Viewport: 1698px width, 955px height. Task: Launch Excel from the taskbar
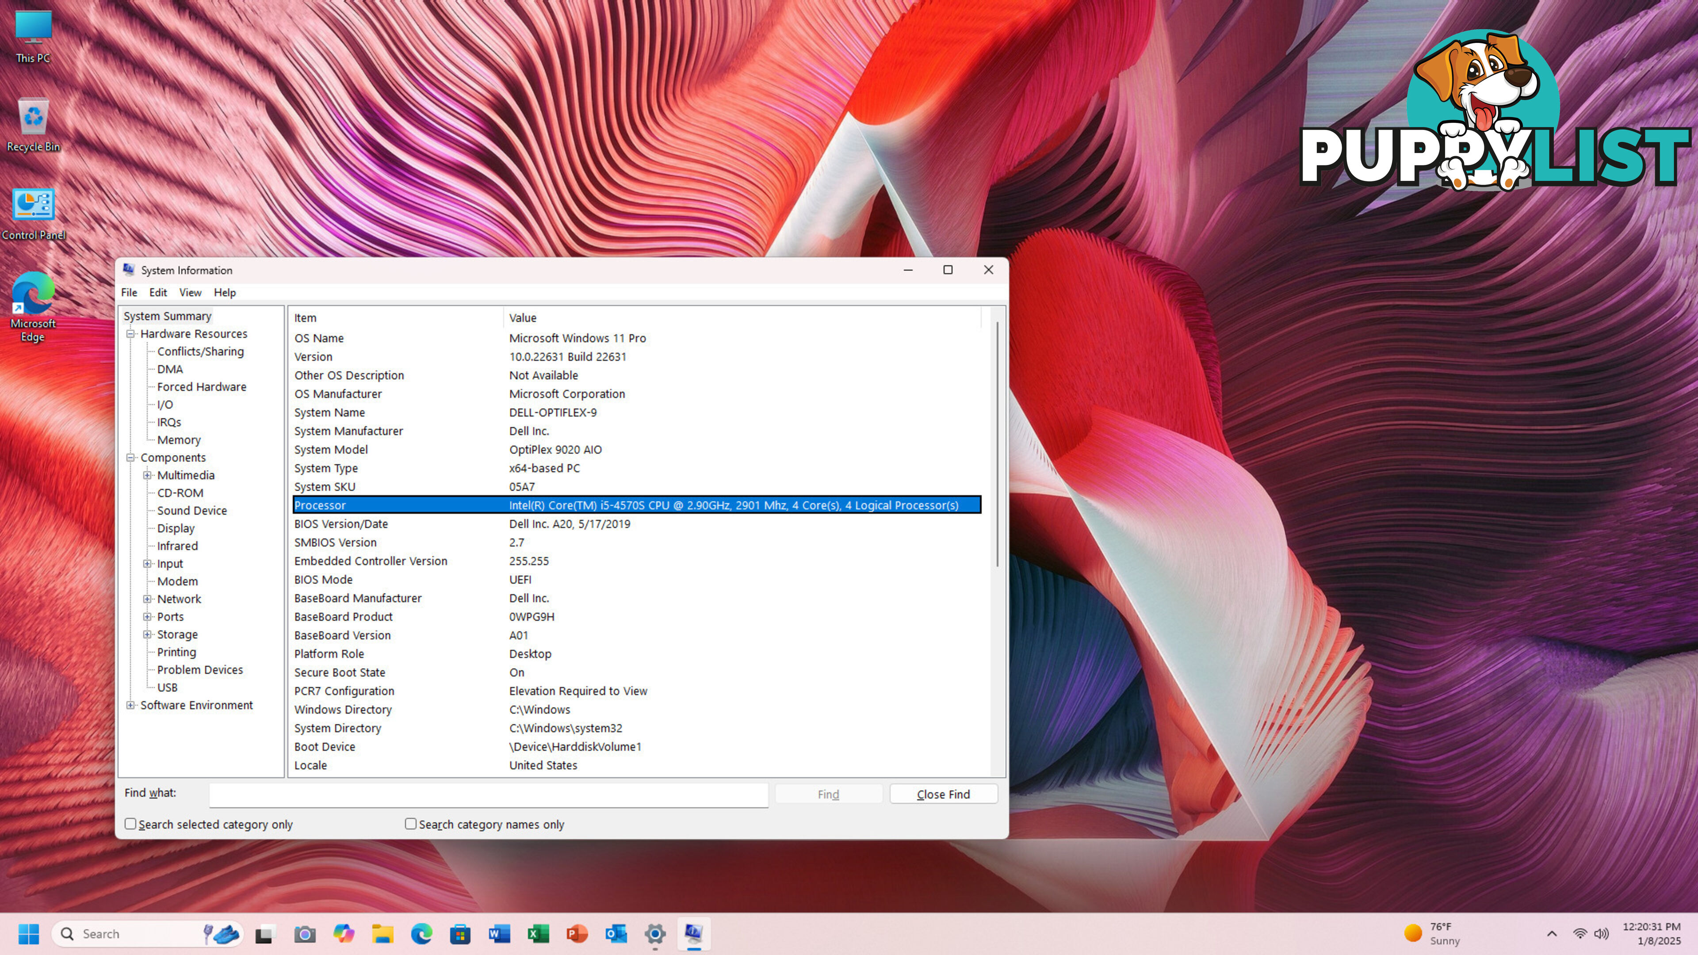pos(538,933)
